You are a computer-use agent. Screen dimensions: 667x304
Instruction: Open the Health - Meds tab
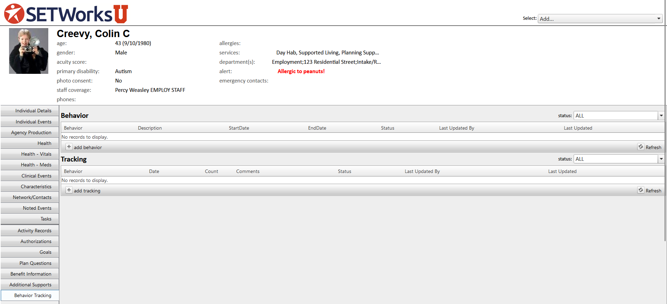pos(30,165)
